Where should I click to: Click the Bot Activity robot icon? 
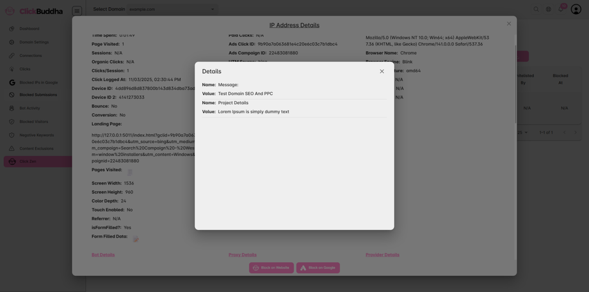tap(12, 108)
